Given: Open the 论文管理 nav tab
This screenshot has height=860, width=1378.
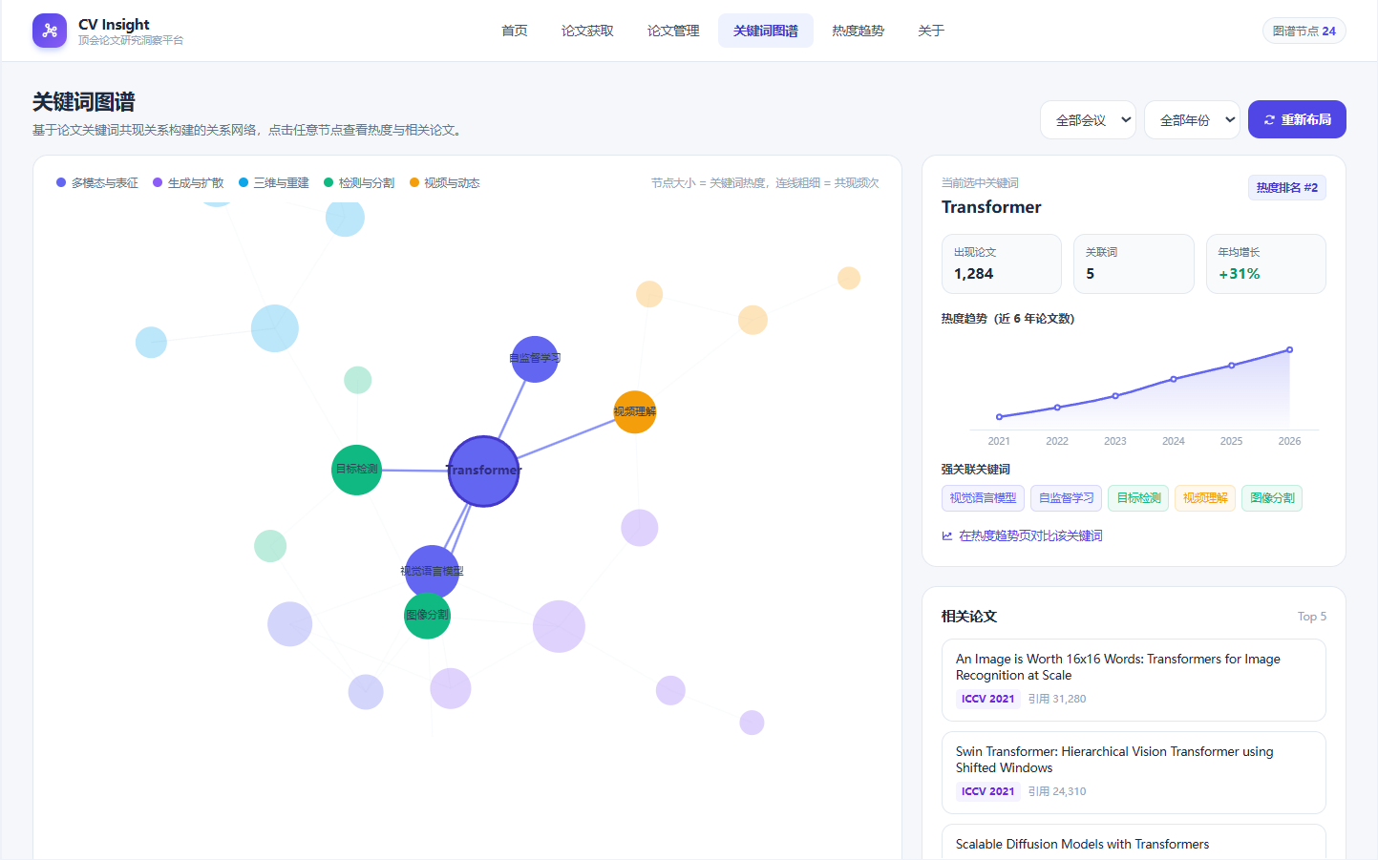Looking at the screenshot, I should tap(673, 31).
